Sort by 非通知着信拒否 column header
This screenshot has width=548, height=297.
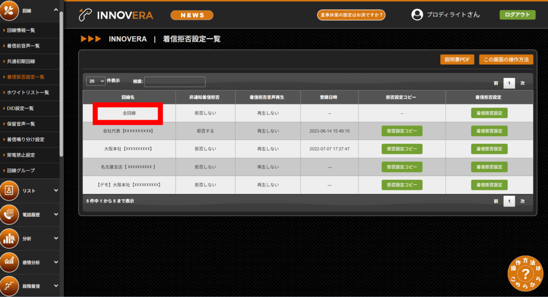(x=205, y=97)
